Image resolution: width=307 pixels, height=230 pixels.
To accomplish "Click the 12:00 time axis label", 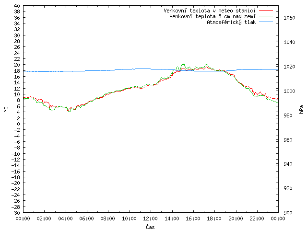I will click(151, 218).
